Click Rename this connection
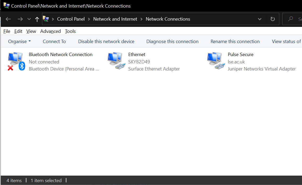302x185 pixels. pos(235,41)
